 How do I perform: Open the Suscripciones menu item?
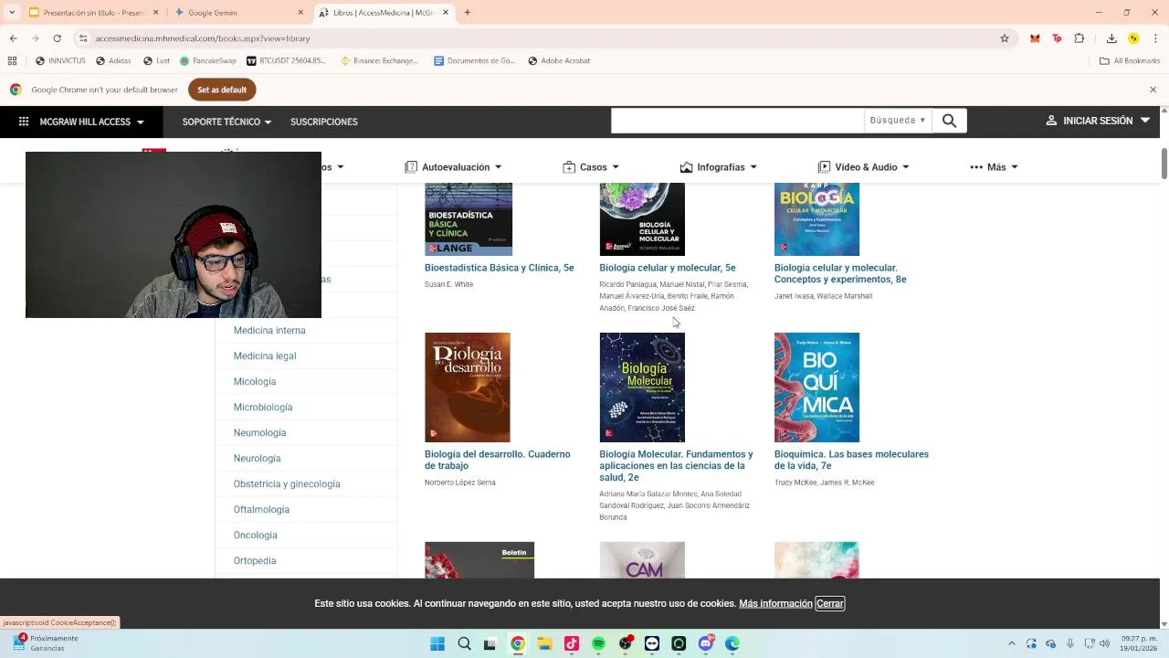(324, 122)
